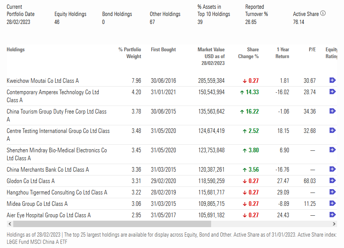Click rating icon in Contemporary Amperex row
This screenshot has width=344, height=248.
click(332, 92)
